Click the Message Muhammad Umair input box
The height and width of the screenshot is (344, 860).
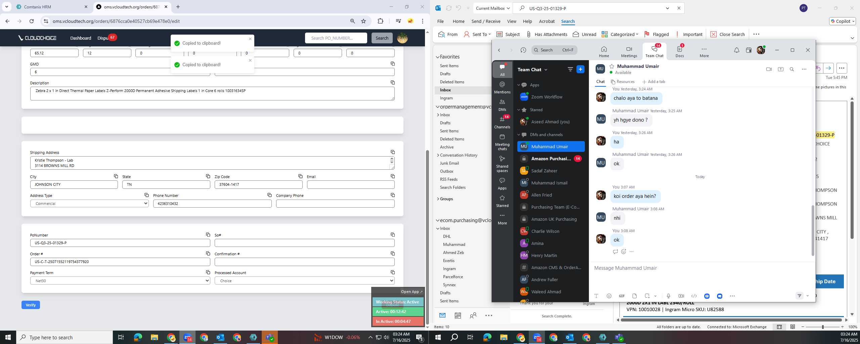(701, 268)
